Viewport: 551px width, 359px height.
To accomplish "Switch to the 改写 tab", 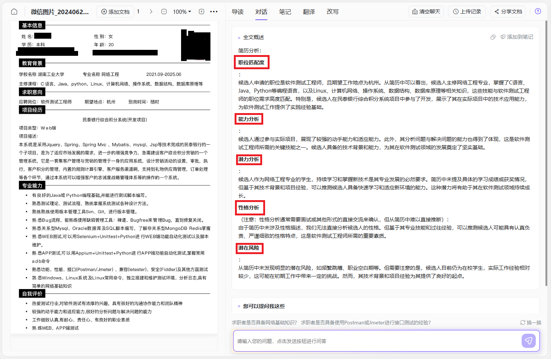I will [x=333, y=12].
